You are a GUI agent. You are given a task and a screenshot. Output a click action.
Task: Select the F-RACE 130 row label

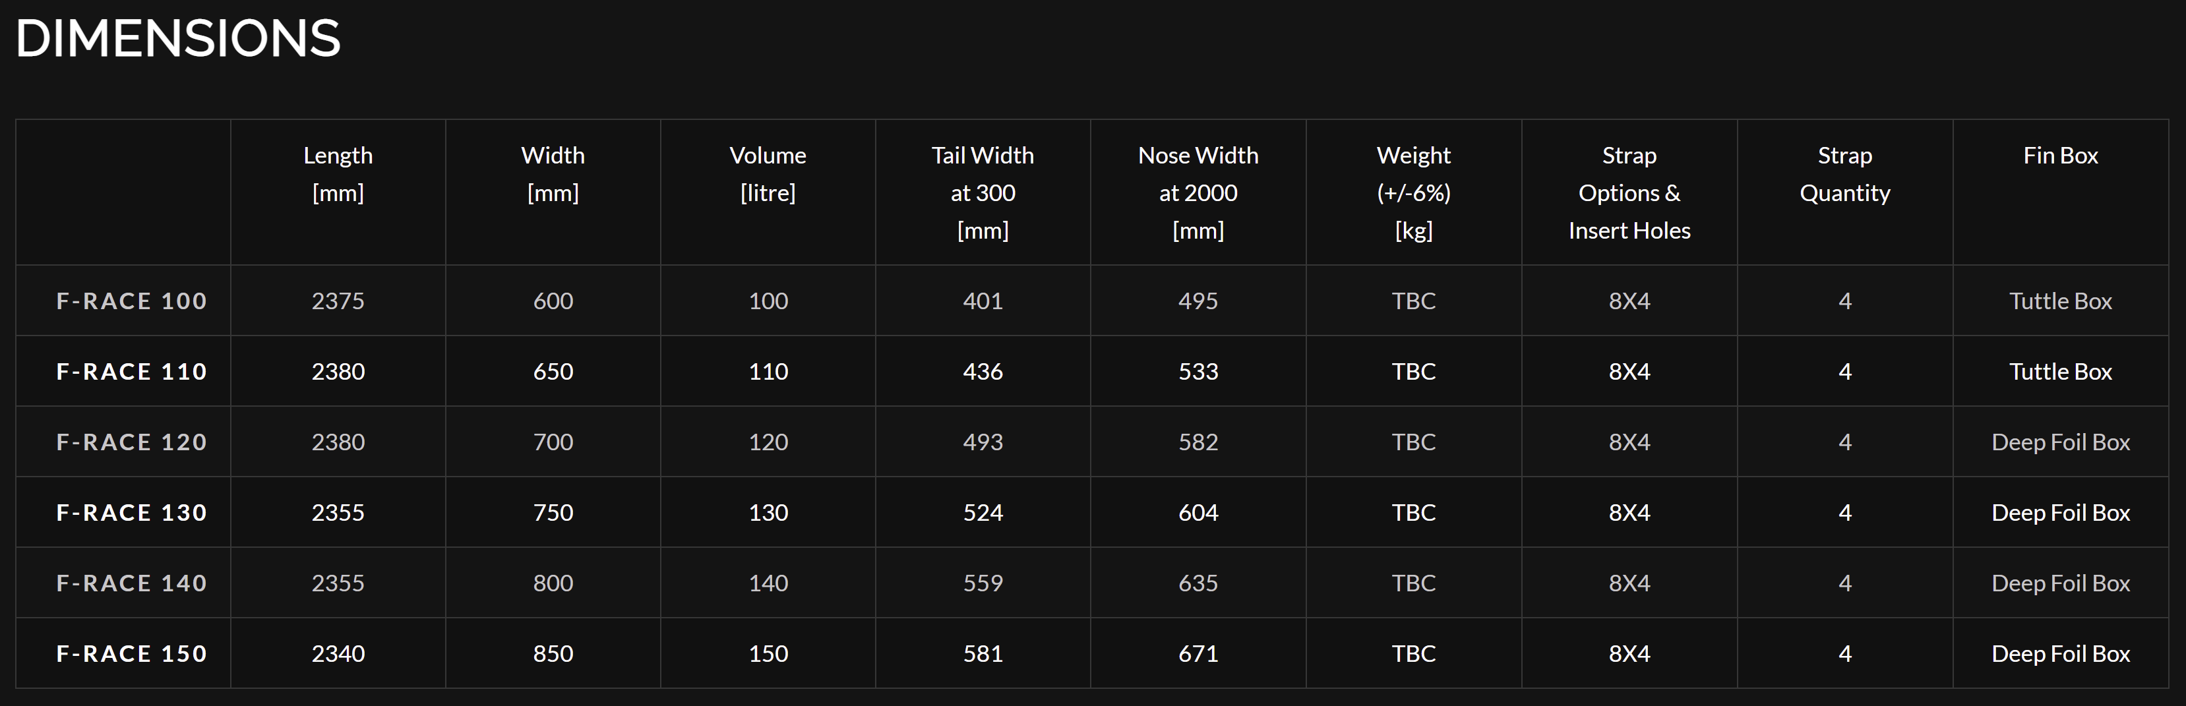pyautogui.click(x=131, y=513)
